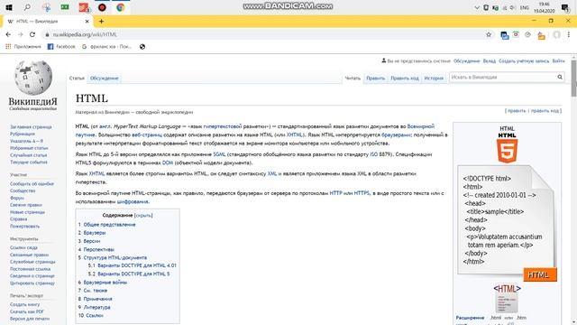Switch ENG keyboard language

[525, 8]
